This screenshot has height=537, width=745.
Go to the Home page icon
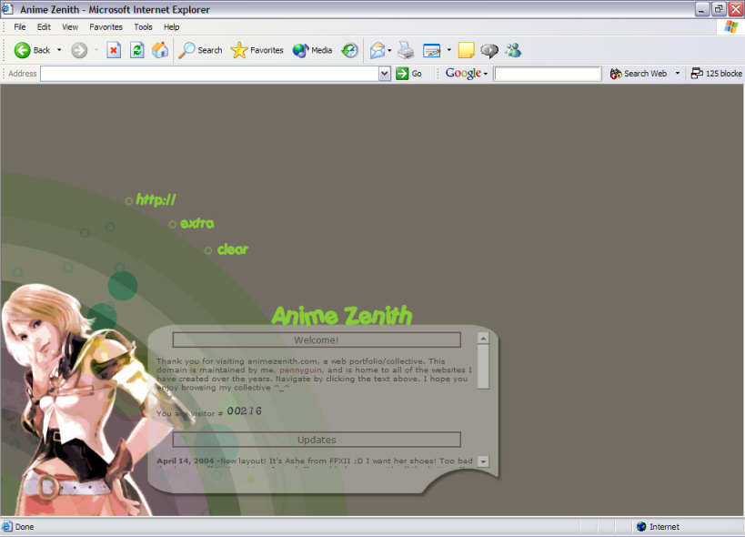(x=159, y=50)
